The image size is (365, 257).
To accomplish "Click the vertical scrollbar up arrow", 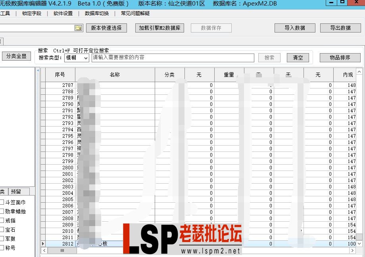I will click(359, 72).
